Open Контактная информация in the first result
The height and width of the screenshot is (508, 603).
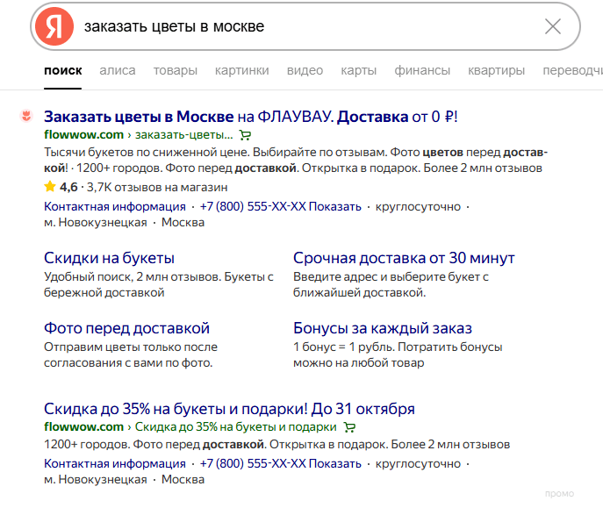click(x=115, y=207)
